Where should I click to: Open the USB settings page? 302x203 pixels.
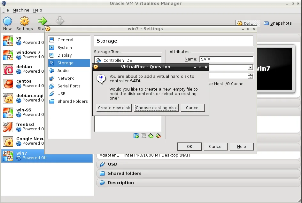(x=61, y=93)
